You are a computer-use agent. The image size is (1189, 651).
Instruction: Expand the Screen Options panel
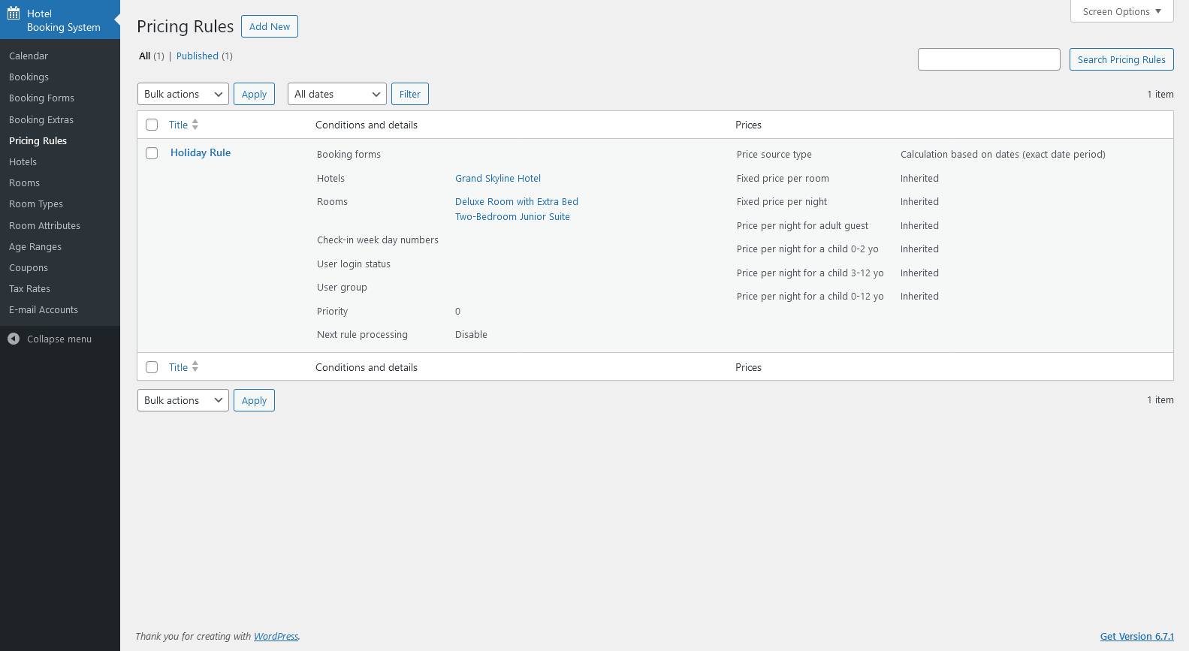(1121, 11)
